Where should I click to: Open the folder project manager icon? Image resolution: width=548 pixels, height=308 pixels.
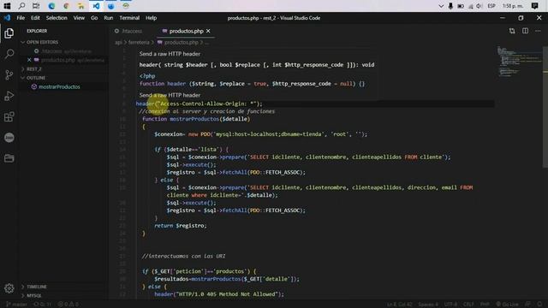click(x=9, y=158)
